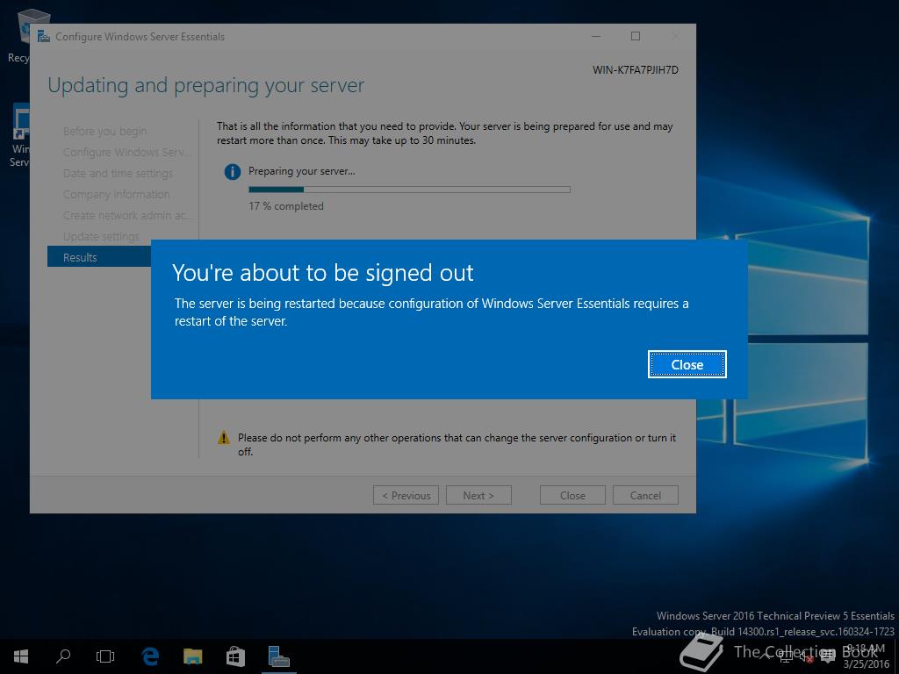Open File Explorer from taskbar

[x=192, y=656]
